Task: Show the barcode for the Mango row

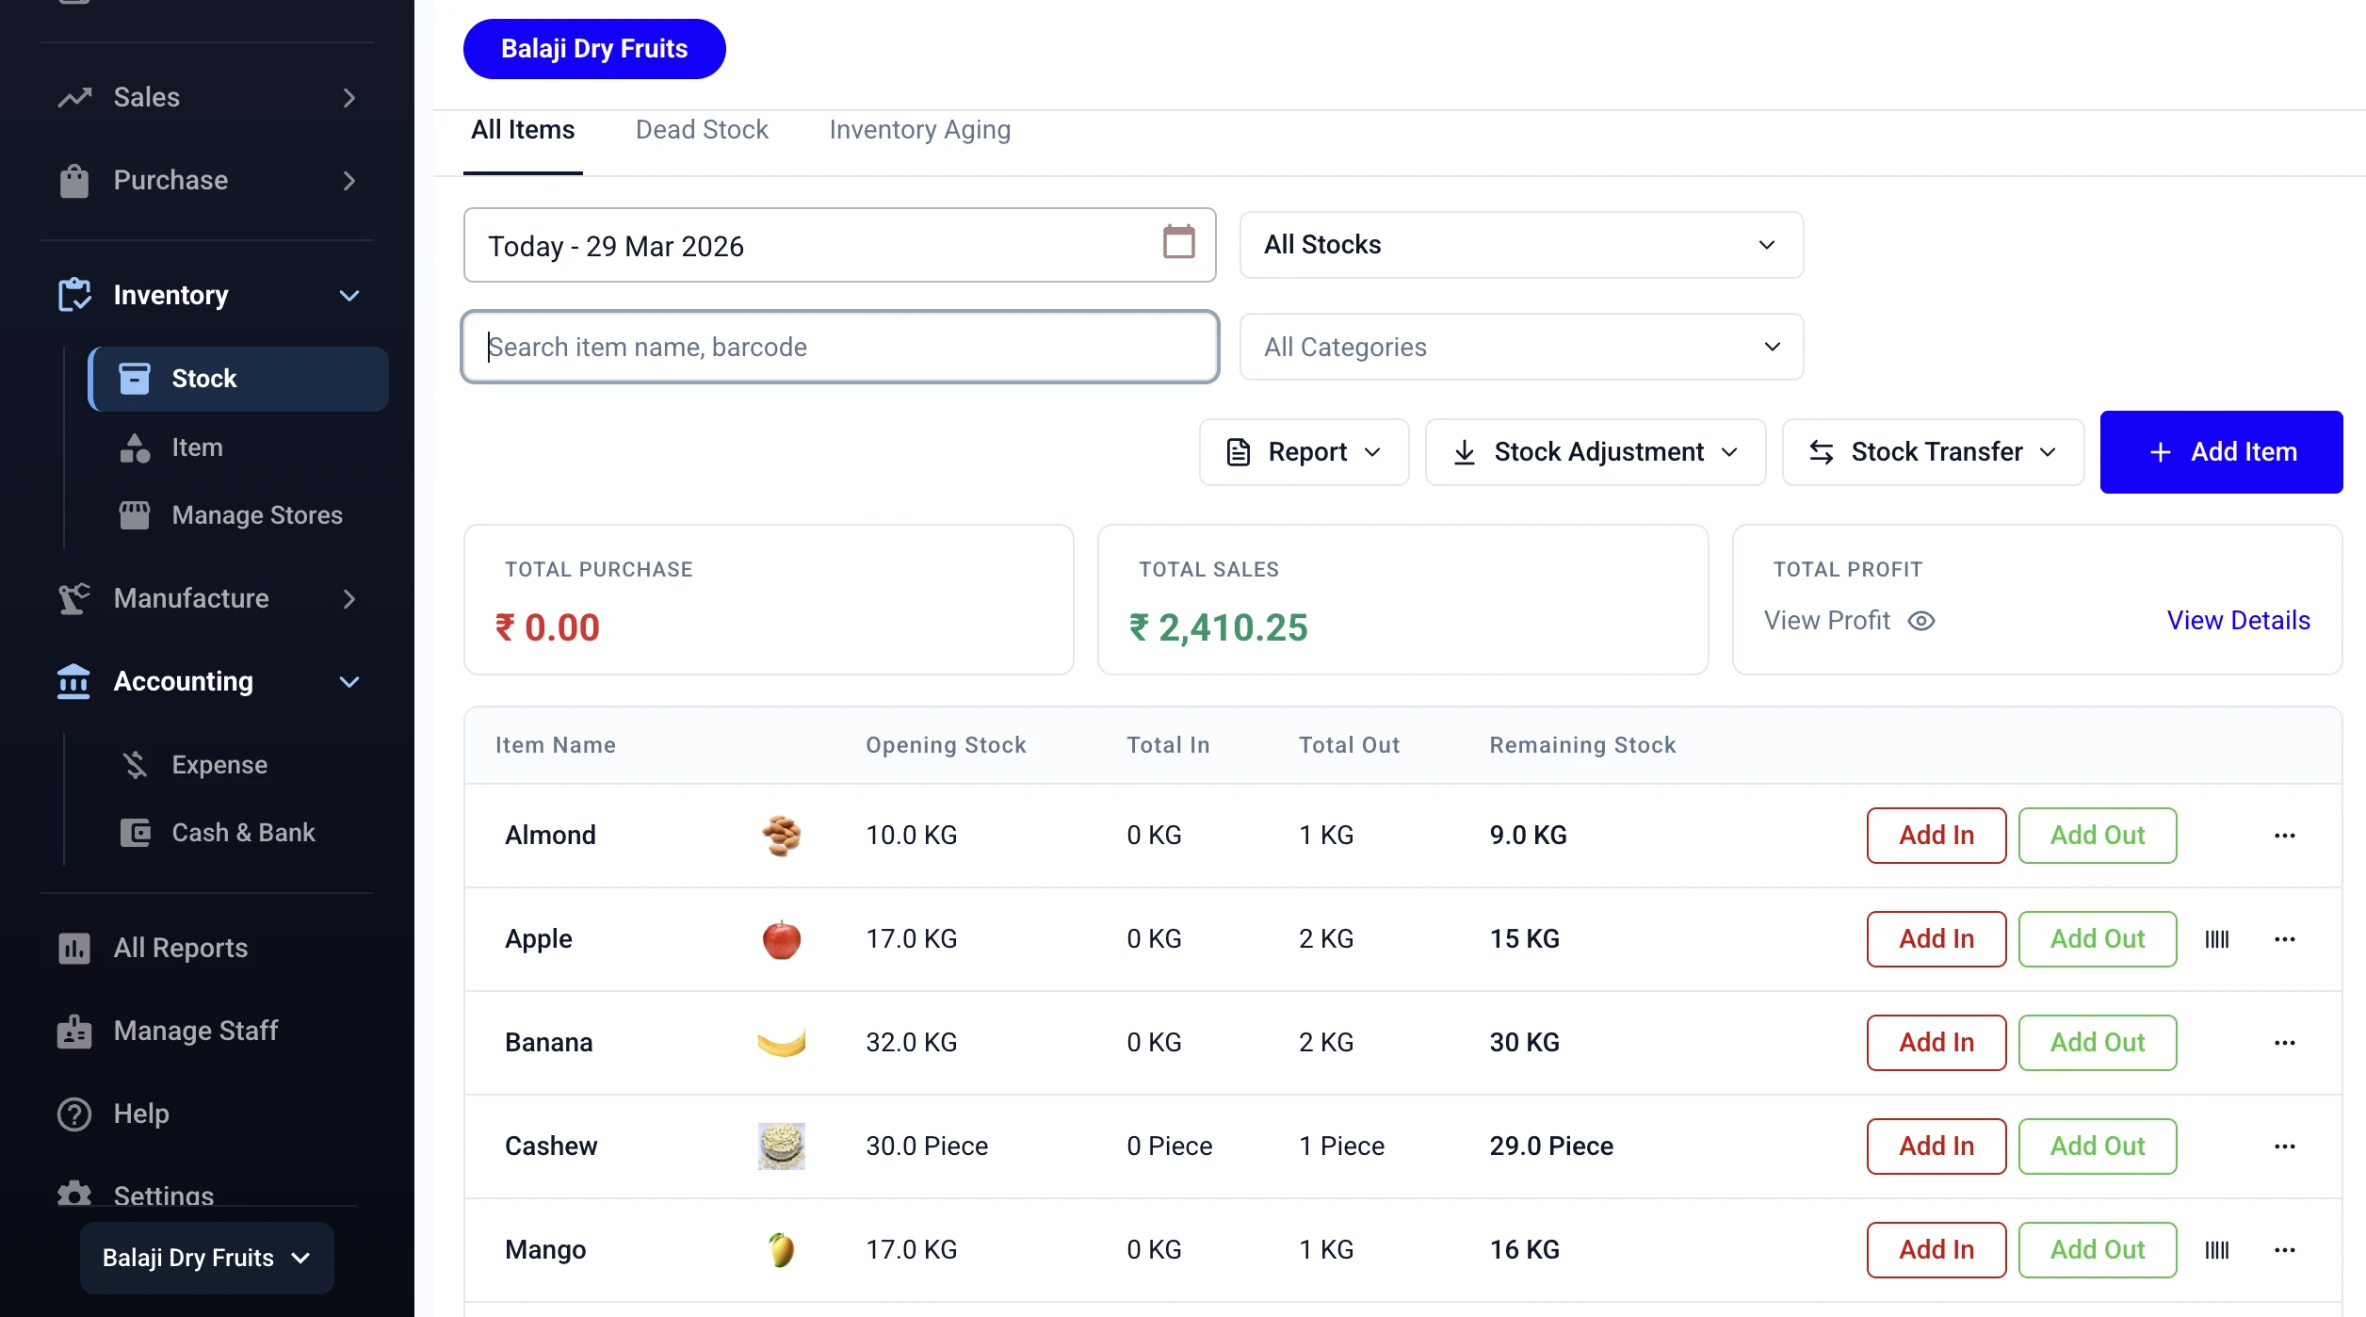Action: [x=2217, y=1249]
